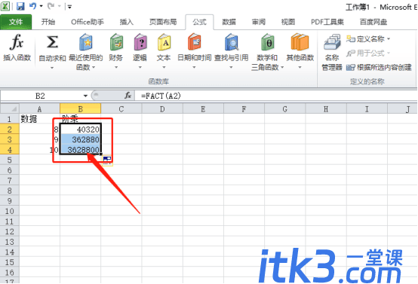Open the Financial (财务) functions icon
This screenshot has height=284, width=418.
pyautogui.click(x=116, y=42)
